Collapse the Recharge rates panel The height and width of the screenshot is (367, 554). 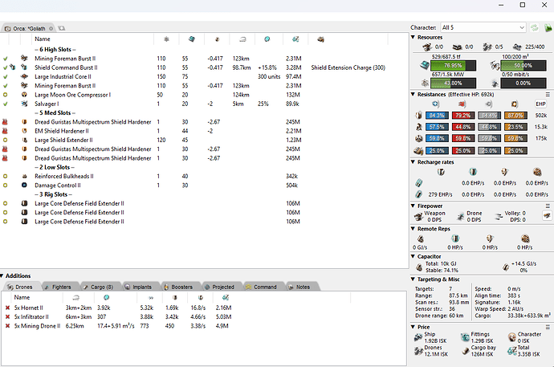(x=413, y=161)
